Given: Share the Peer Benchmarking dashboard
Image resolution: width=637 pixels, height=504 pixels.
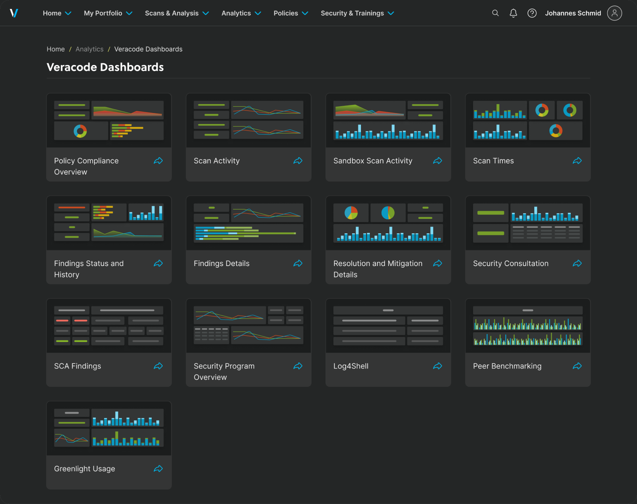Looking at the screenshot, I should (x=578, y=366).
